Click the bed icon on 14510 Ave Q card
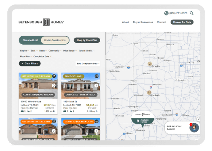Image resolution: width=212 pixels, height=151 pixels. [x=65, y=111]
